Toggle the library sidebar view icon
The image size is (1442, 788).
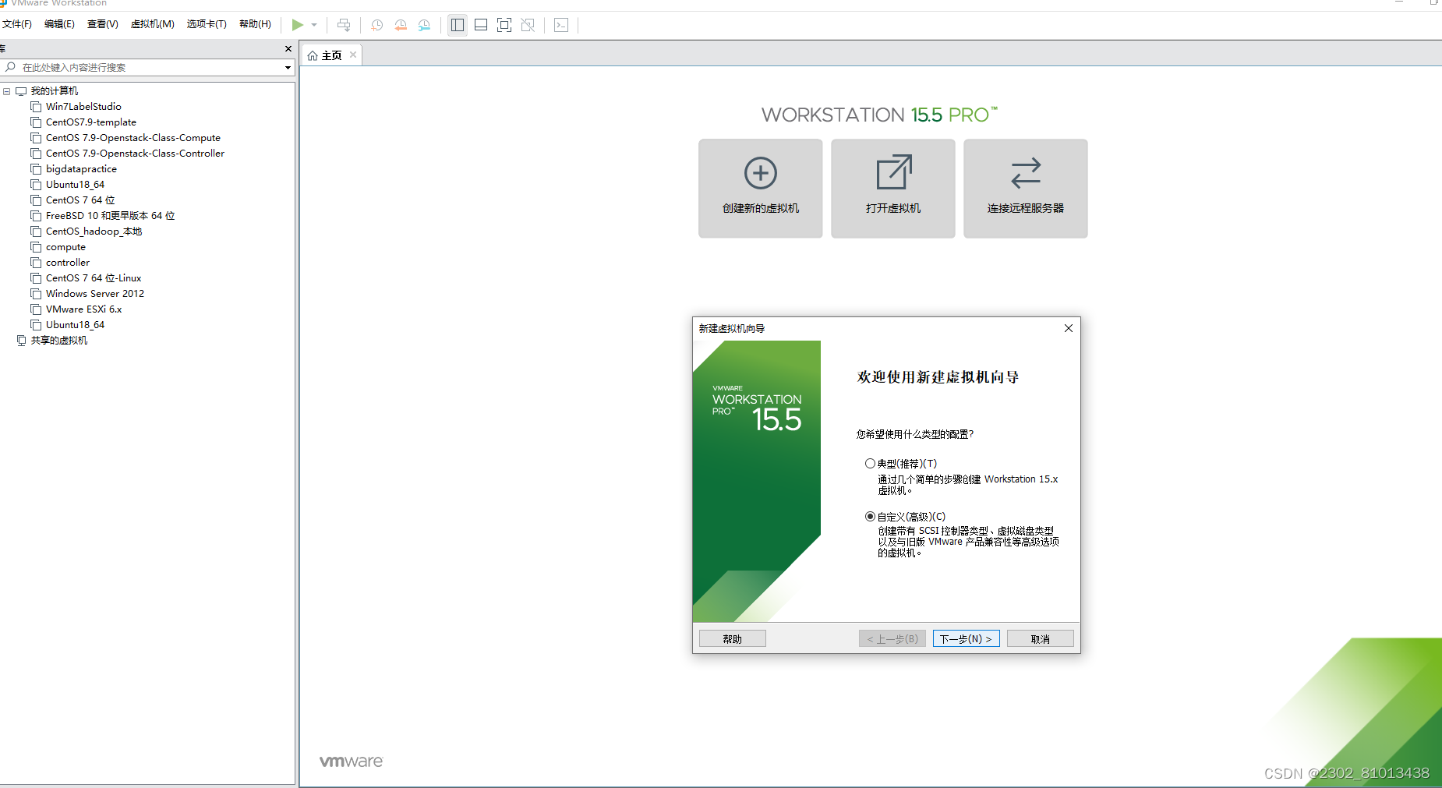(458, 25)
